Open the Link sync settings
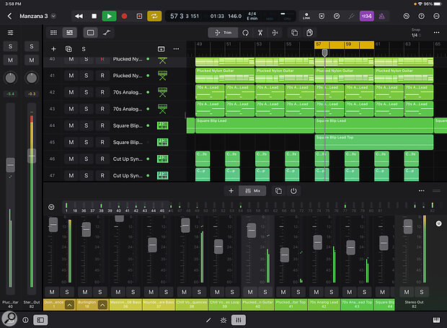Screen dimensions: 447x328 tap(306, 17)
